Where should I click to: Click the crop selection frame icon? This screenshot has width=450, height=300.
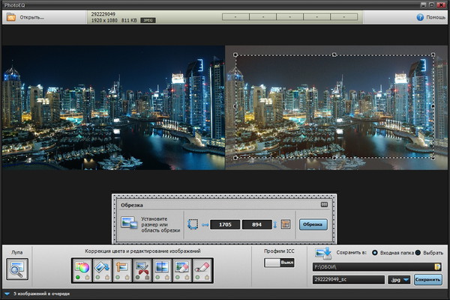[193, 224]
